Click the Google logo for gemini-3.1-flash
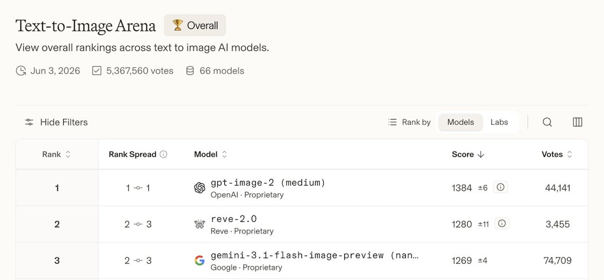 (199, 260)
